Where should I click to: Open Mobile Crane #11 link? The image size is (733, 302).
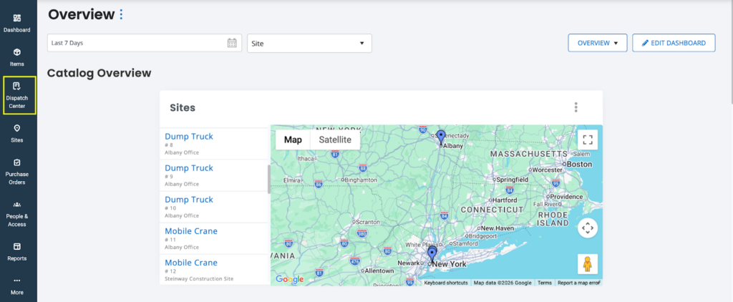click(191, 231)
